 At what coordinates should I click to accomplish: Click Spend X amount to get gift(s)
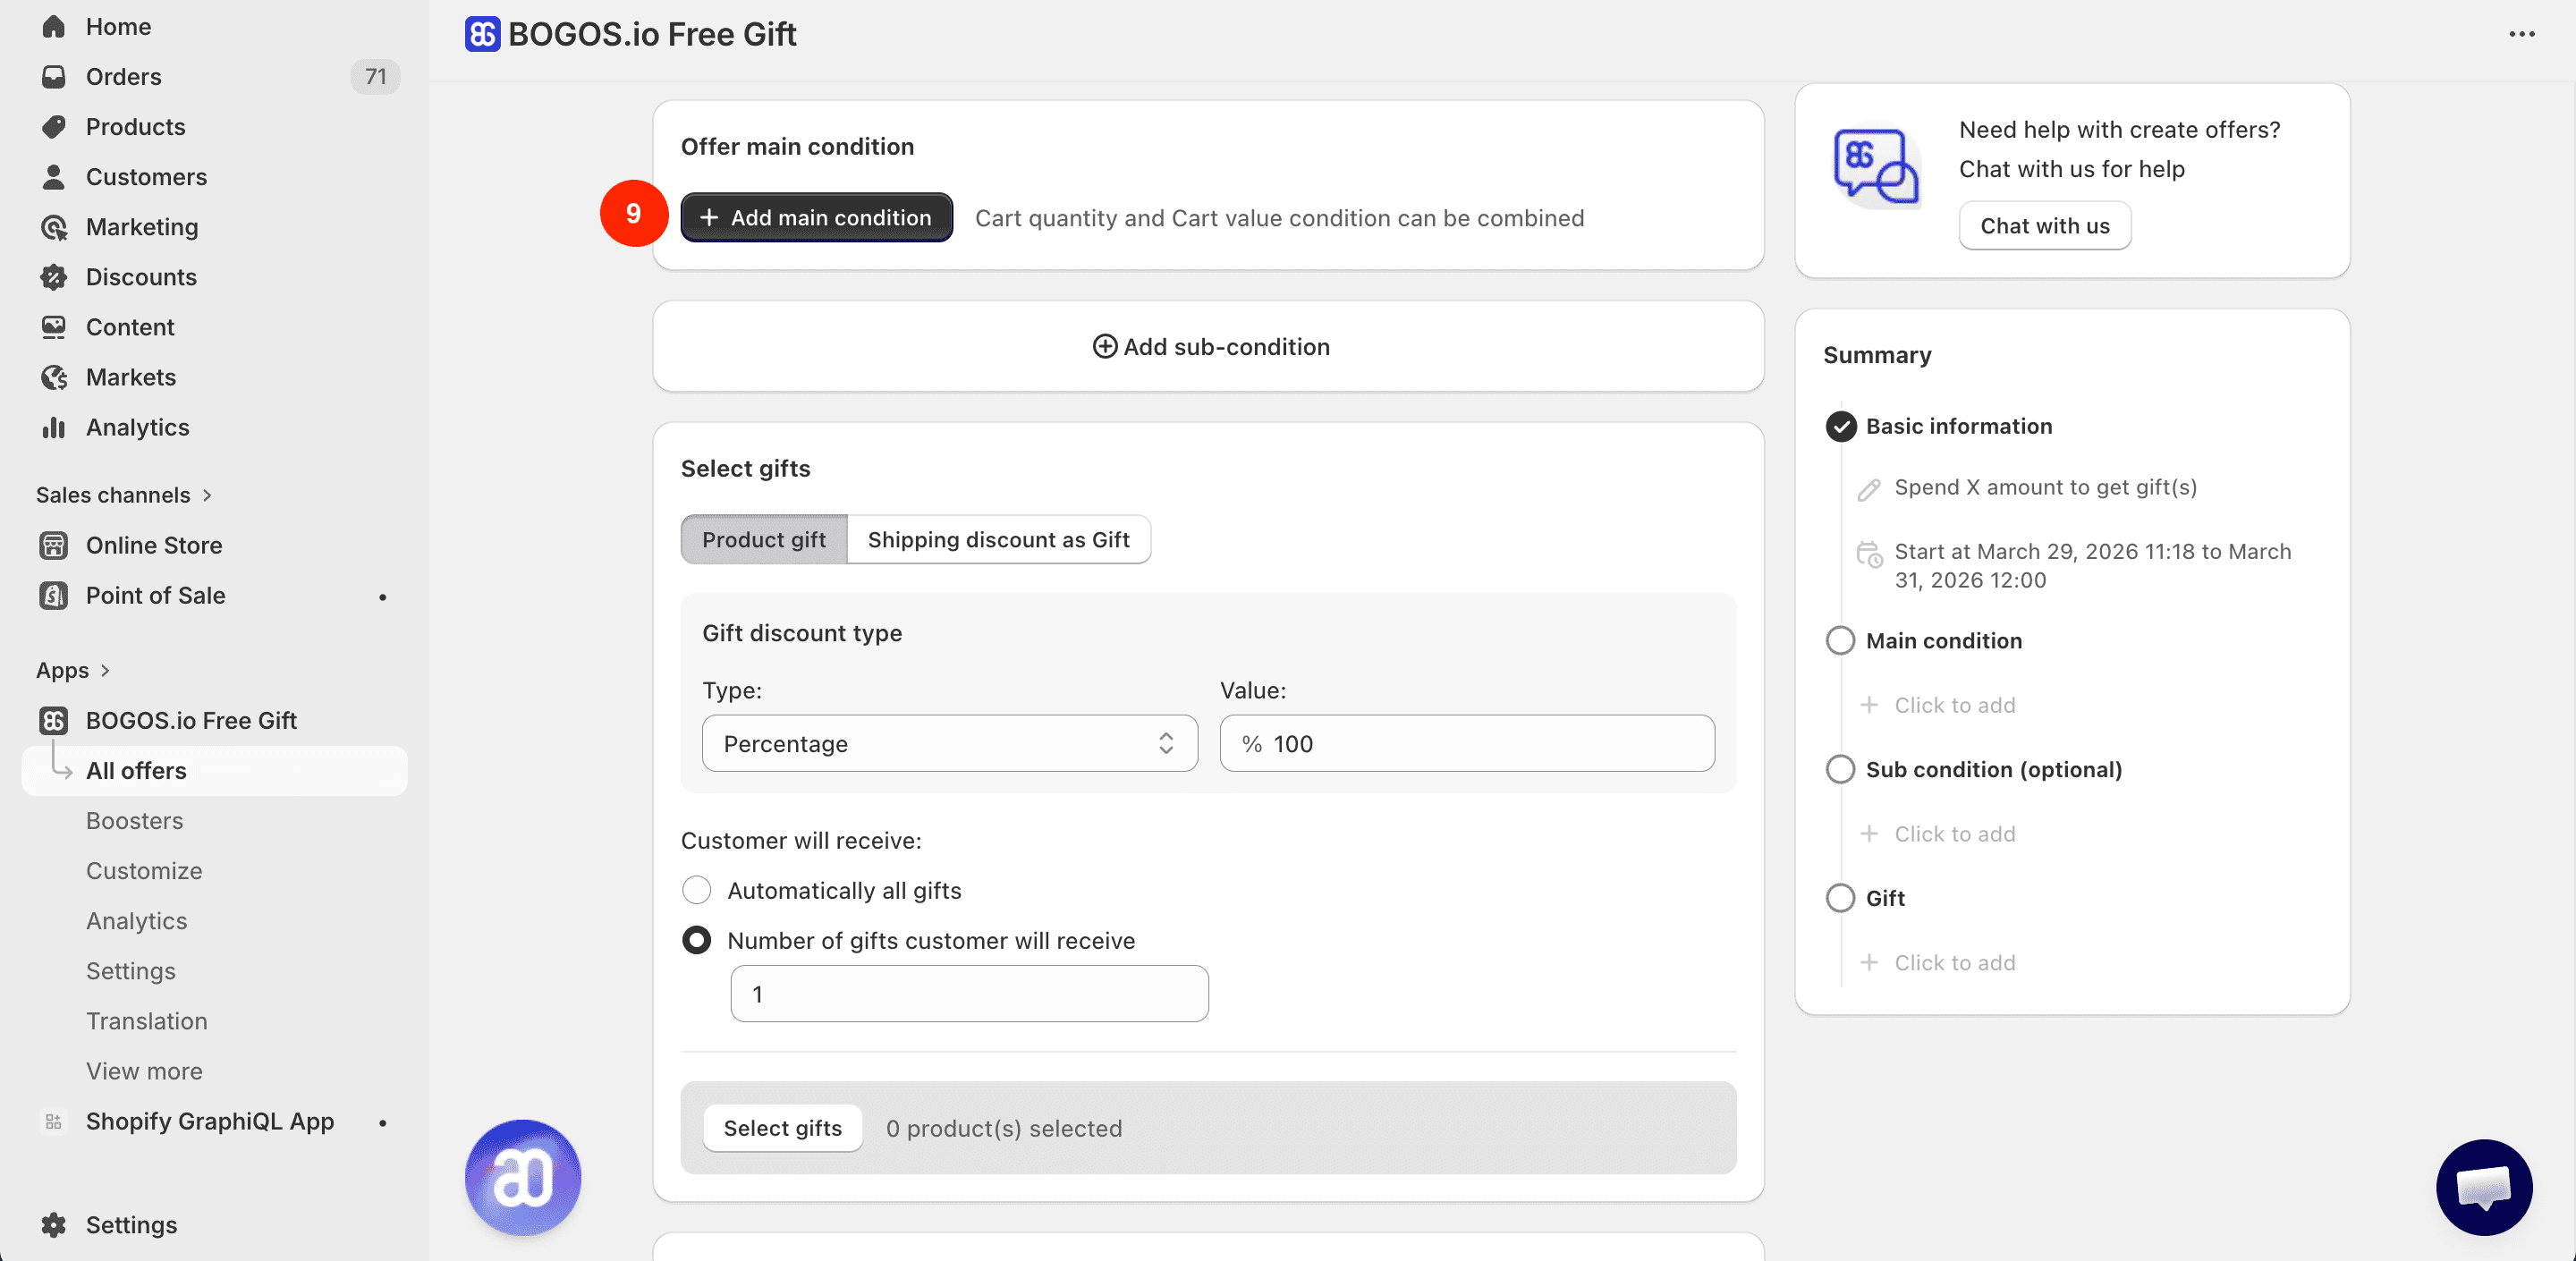(2045, 487)
